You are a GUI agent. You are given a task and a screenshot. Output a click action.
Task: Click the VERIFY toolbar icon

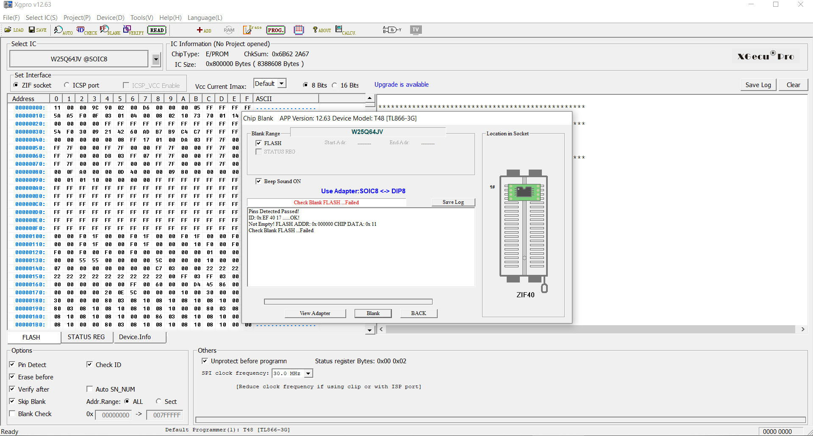click(x=133, y=30)
